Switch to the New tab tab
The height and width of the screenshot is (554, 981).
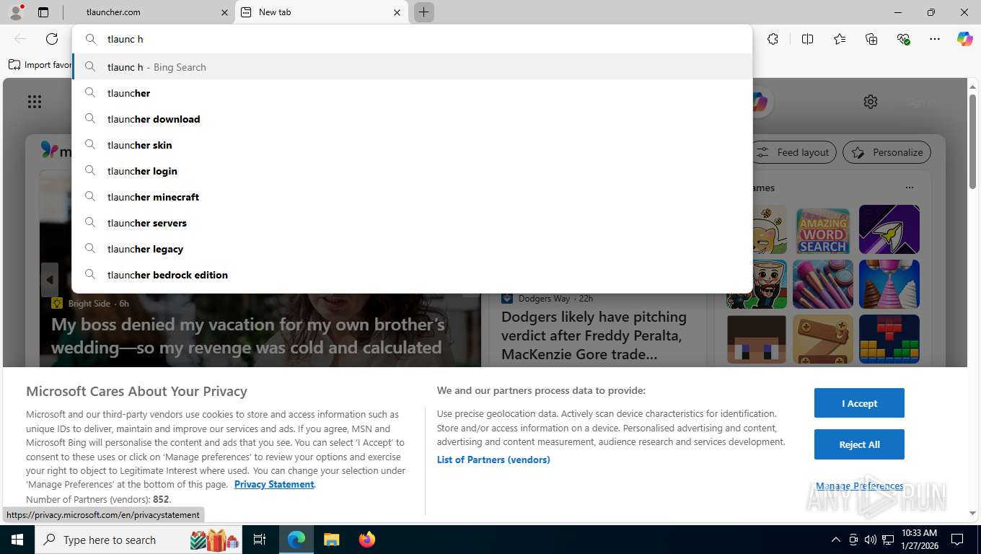tap(321, 12)
